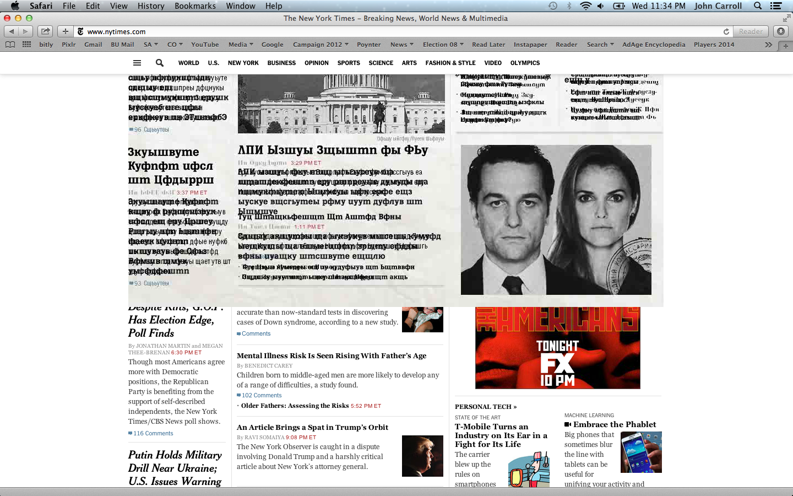Viewport: 793px width, 496px height.
Task: Open the 102 Comments link
Action: coord(262,395)
